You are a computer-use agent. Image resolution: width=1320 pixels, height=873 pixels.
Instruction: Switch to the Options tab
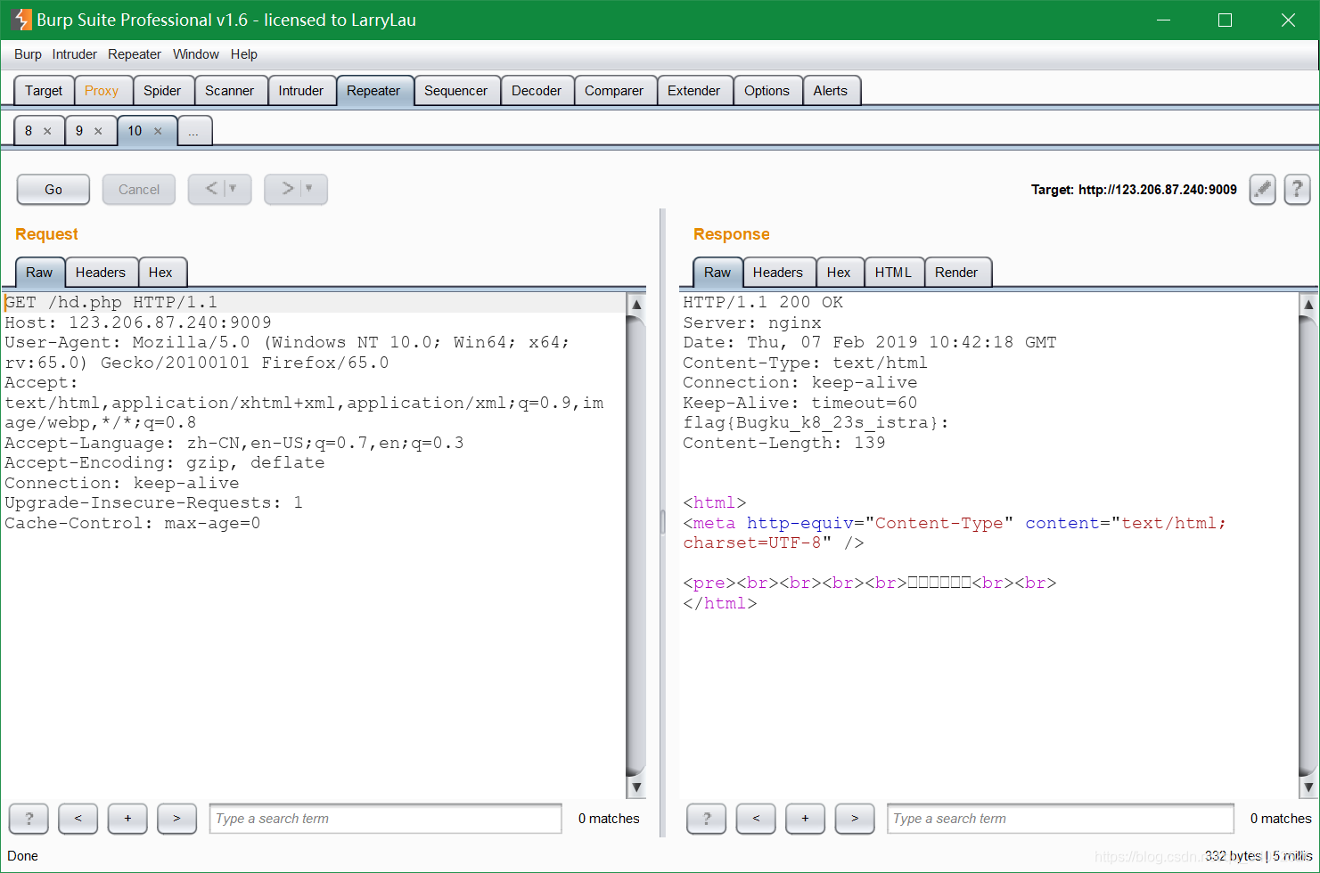pos(767,91)
